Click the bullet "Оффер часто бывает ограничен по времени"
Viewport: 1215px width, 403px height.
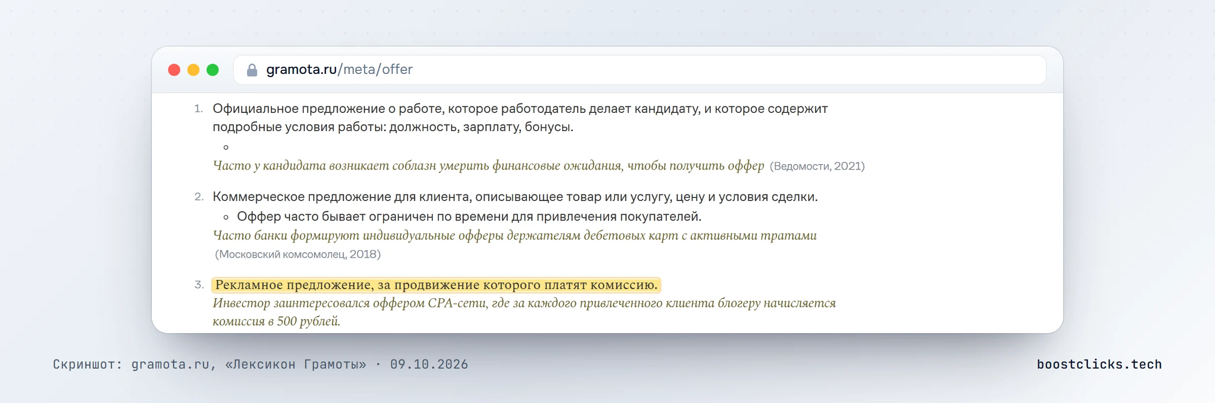tap(469, 216)
